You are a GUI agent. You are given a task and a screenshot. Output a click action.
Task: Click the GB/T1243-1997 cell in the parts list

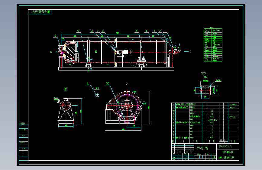click(182, 123)
